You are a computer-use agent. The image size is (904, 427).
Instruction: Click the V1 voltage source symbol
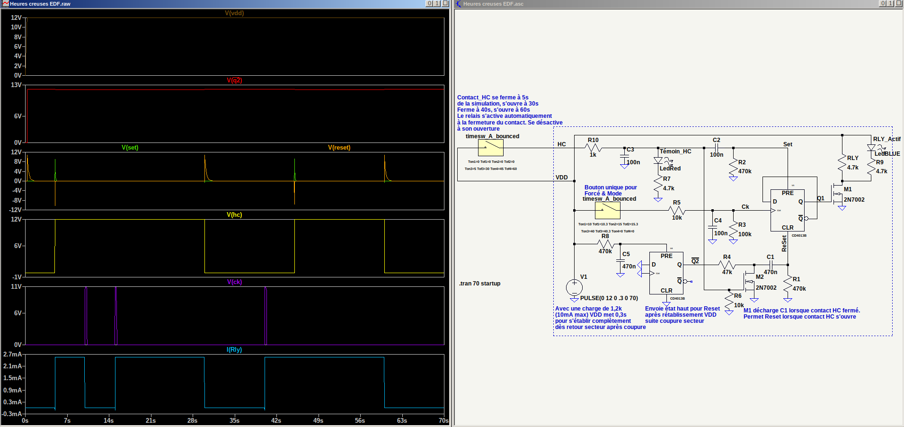574,287
